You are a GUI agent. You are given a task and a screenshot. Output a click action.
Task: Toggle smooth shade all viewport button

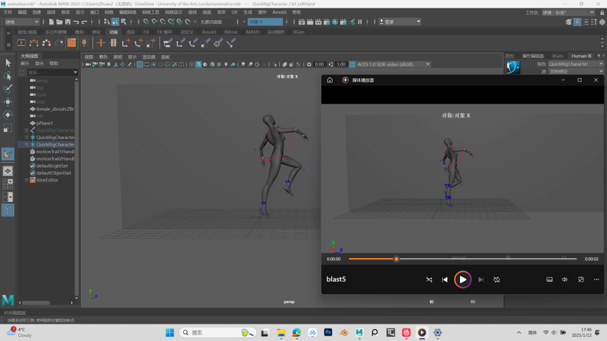[x=199, y=64]
